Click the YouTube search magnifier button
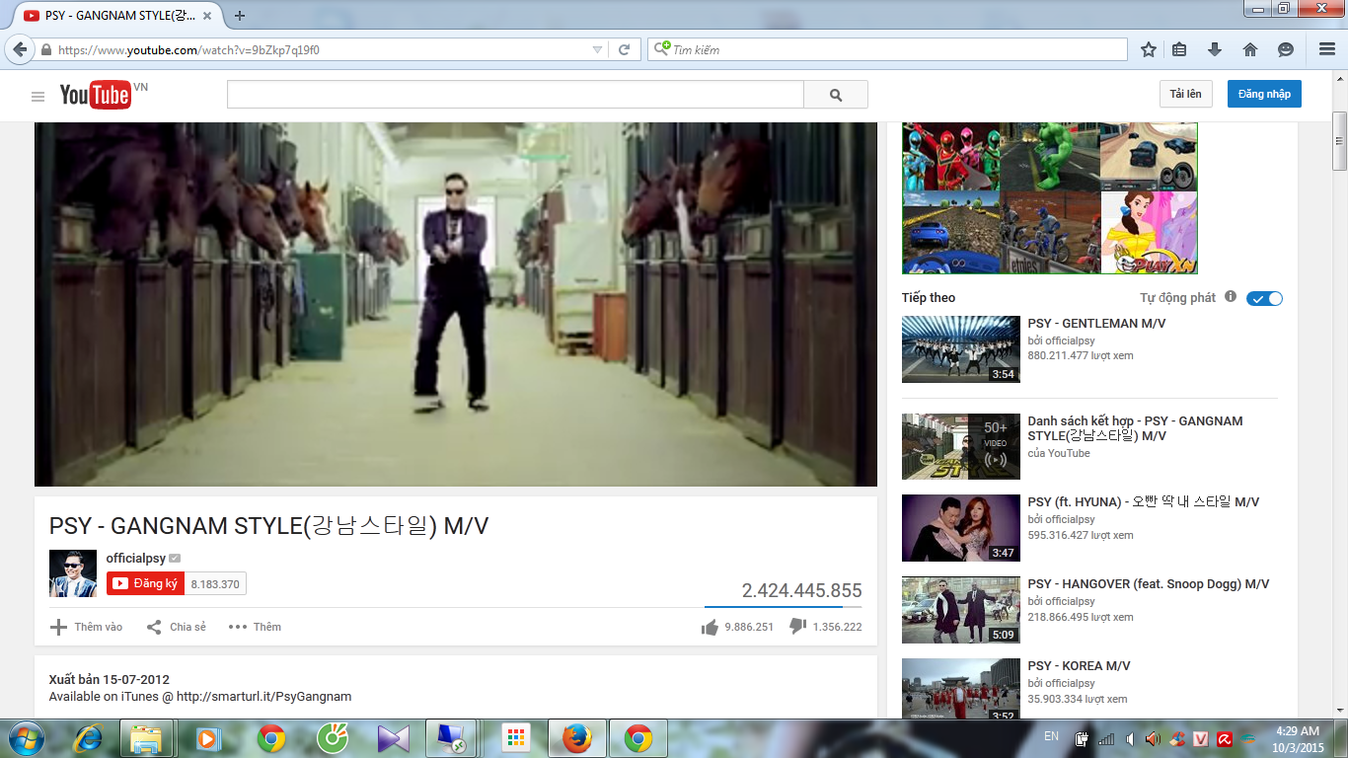1348x758 pixels. click(836, 95)
